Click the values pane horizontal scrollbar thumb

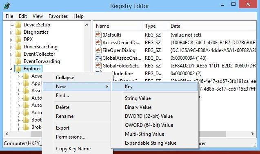point(212,134)
